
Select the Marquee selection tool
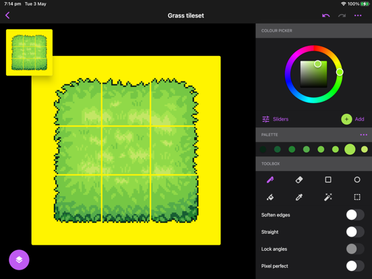tap(357, 197)
